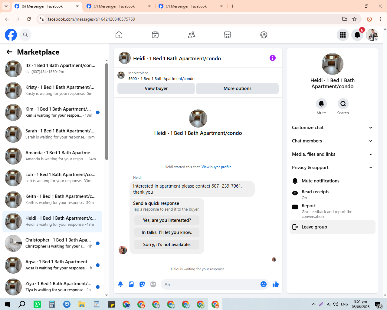The width and height of the screenshot is (387, 310).
Task: Open the Keith conversation
Action: 52,200
